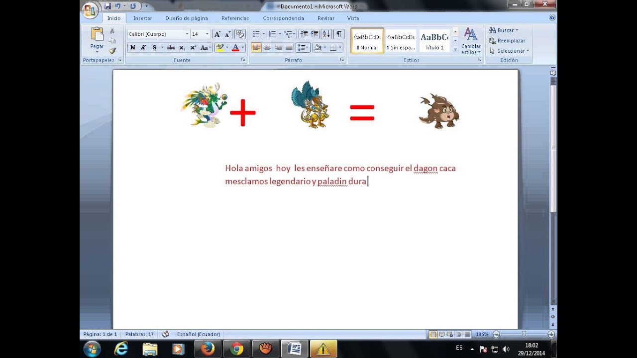Screen dimensions: 637x358
Task: Clear formatting with eraser icon
Action: (x=240, y=34)
